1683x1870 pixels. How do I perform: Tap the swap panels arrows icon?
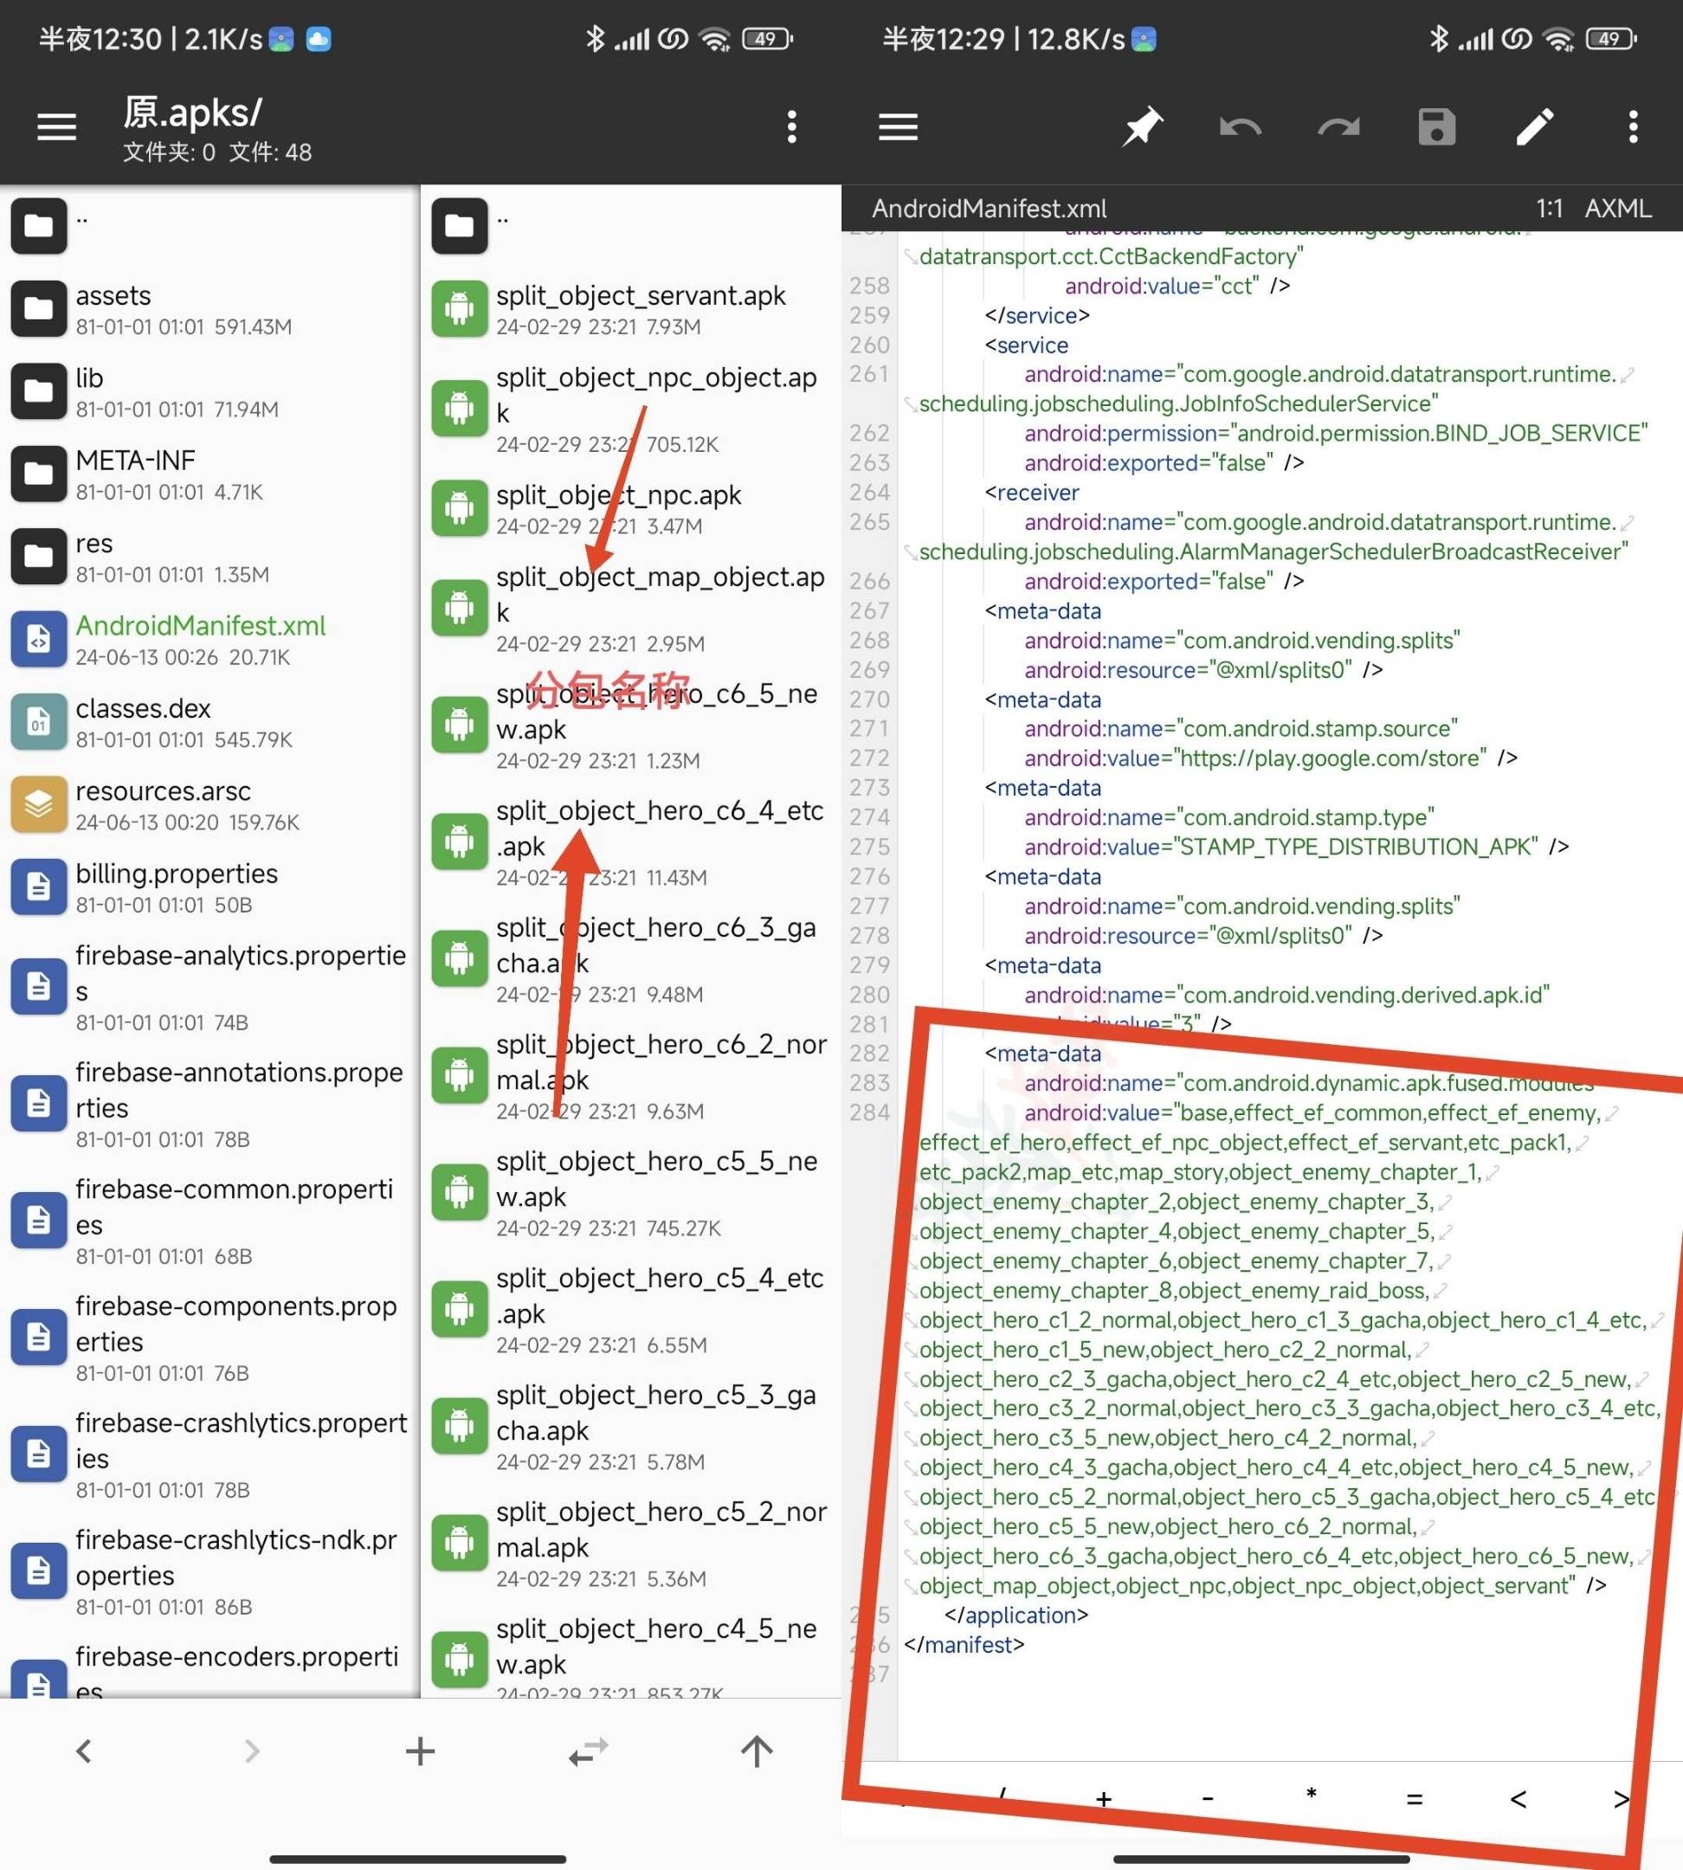point(588,1751)
